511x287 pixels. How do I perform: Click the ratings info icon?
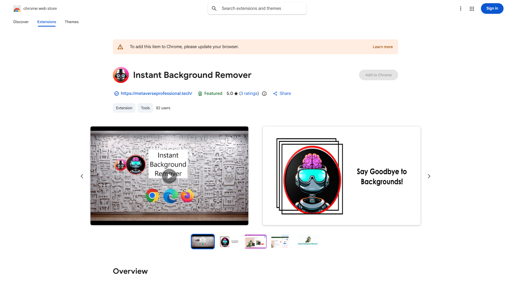(x=264, y=94)
